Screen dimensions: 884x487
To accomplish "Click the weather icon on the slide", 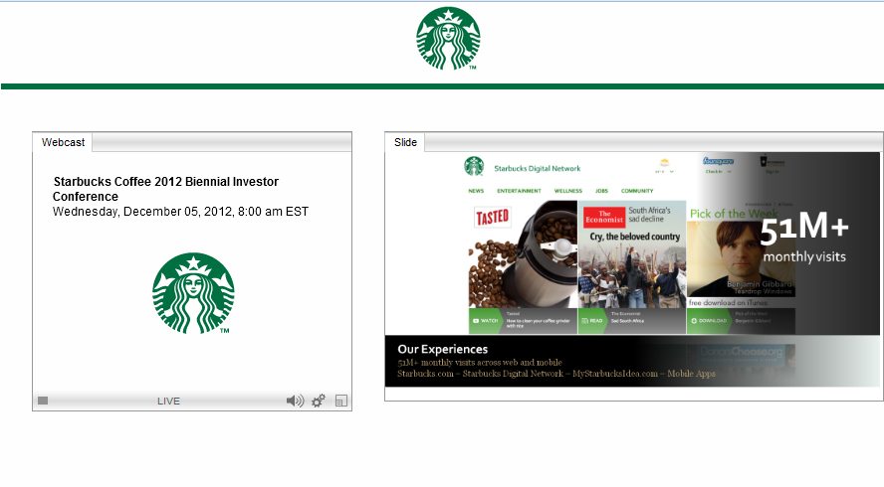I will pyautogui.click(x=665, y=163).
